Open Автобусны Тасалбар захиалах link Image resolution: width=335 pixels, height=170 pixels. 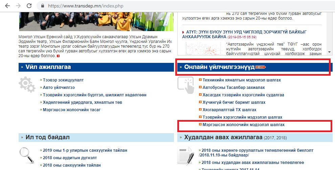[x=233, y=88]
